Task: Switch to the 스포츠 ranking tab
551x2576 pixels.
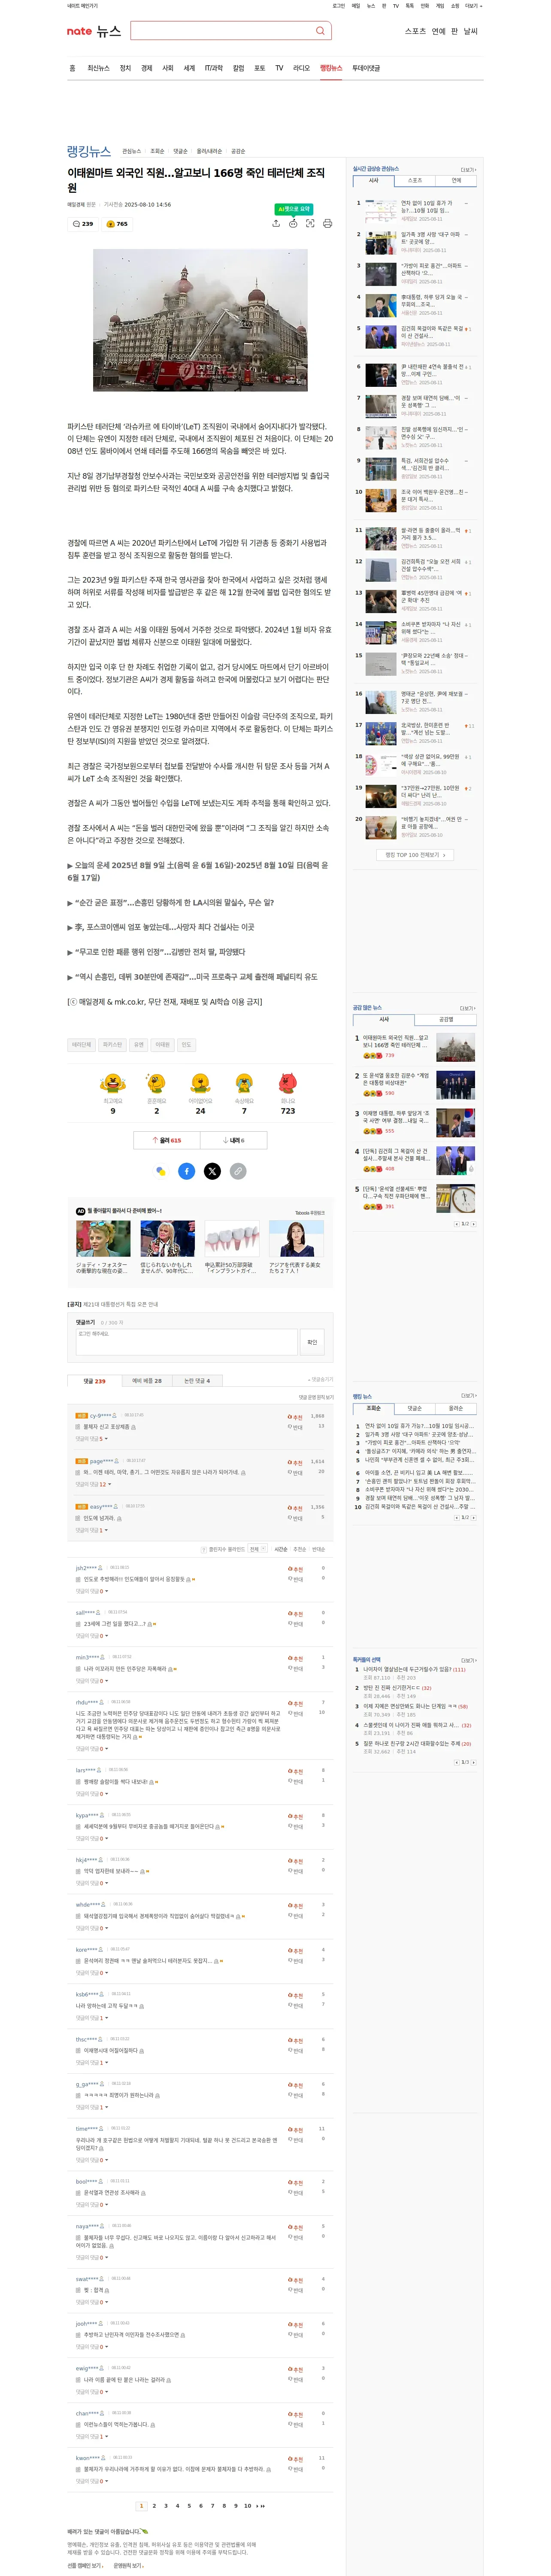Action: coord(415,181)
